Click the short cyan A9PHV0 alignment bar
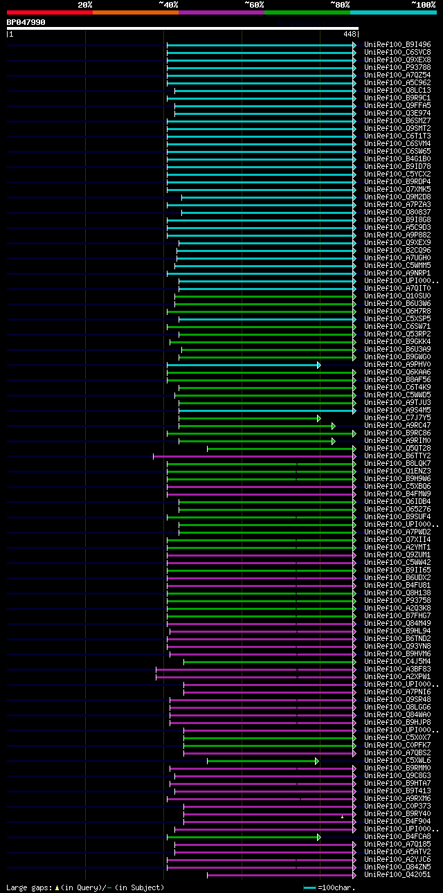 click(x=243, y=364)
